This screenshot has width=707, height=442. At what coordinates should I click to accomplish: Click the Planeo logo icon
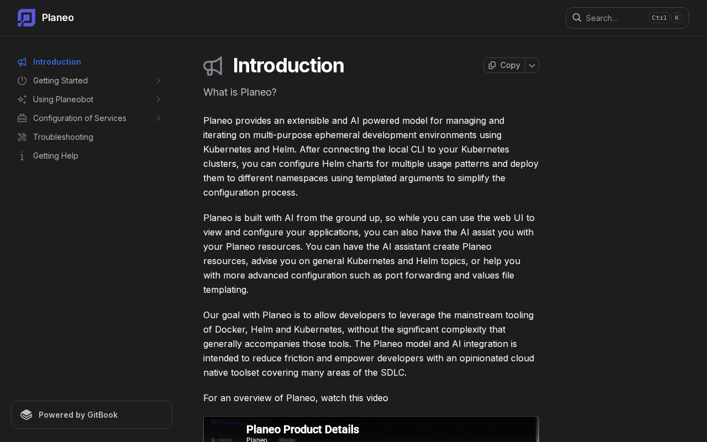click(x=27, y=18)
